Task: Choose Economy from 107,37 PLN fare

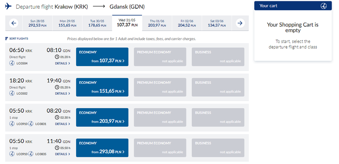Action: coord(102,57)
